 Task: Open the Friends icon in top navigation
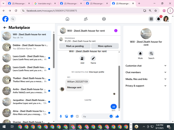[x=86, y=19]
